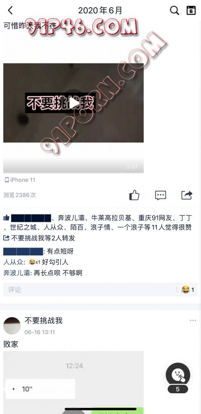
Task: Focus the 评论 comment input field
Action: (x=90, y=290)
